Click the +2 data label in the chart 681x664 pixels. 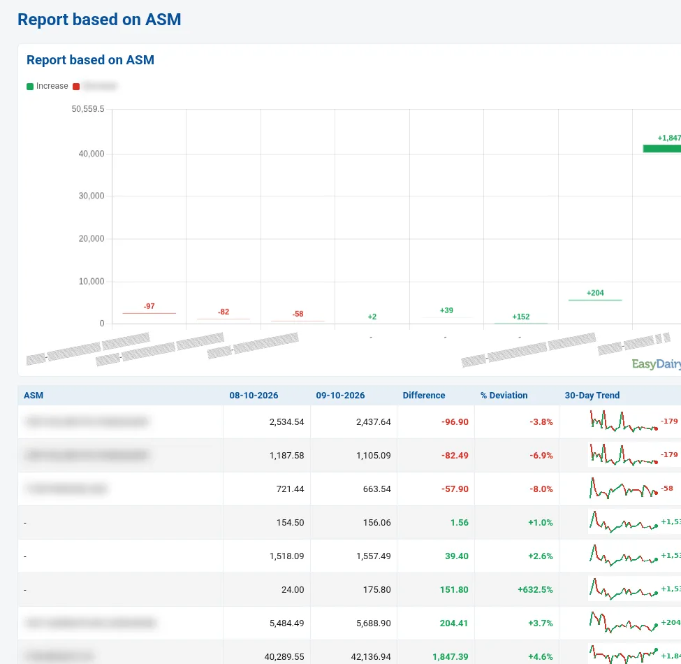[372, 317]
